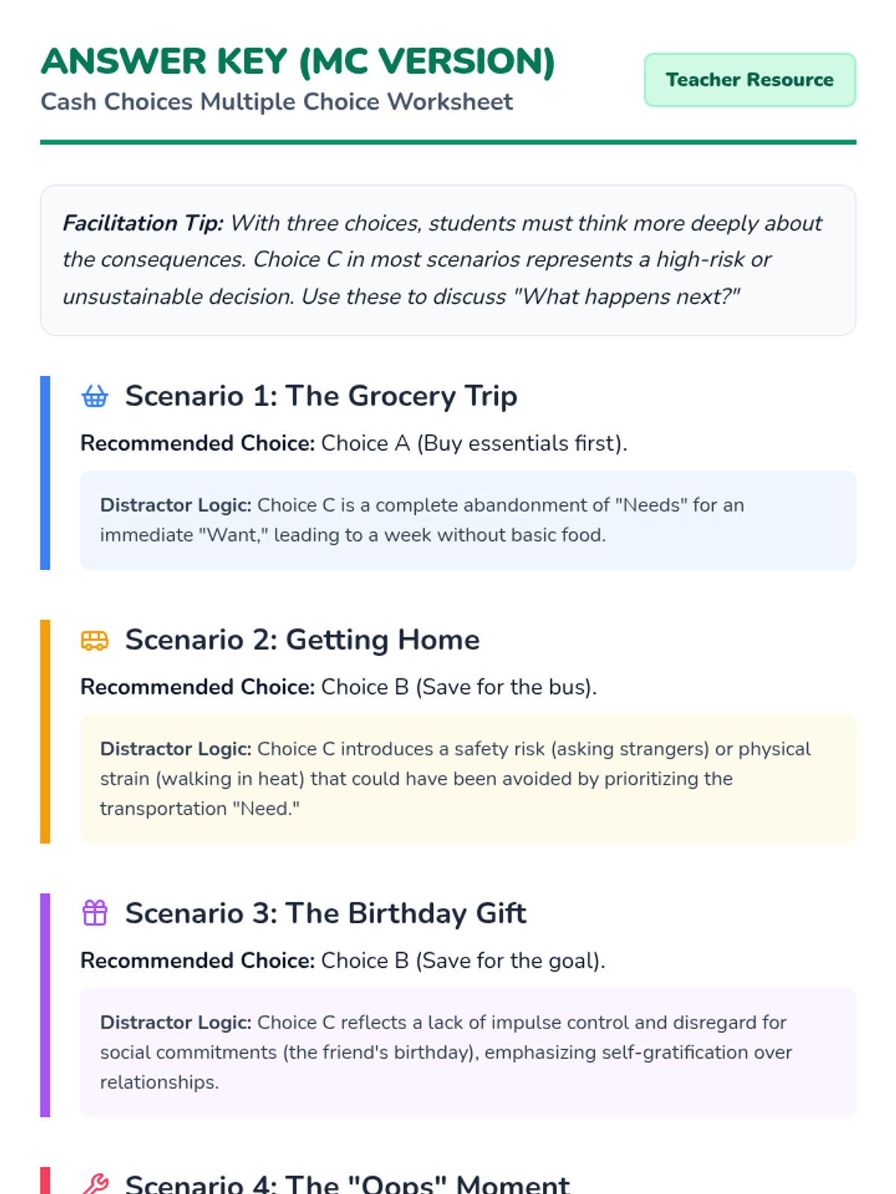Click the yellow Distractor Logic box
Viewport: 896px width, 1194px height.
tap(468, 778)
